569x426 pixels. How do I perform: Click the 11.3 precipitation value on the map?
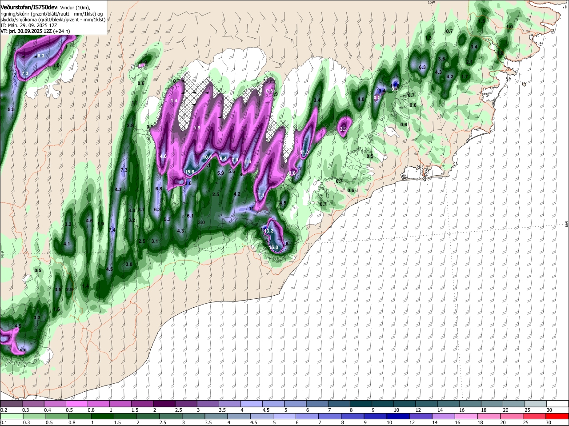click(305, 152)
